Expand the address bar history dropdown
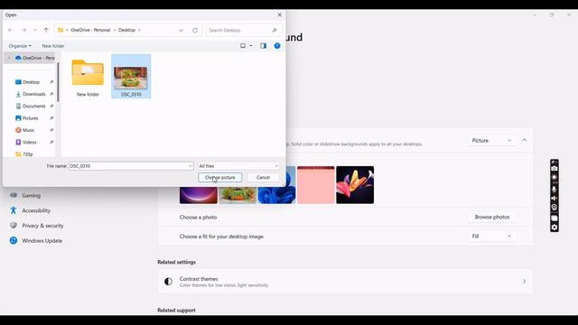Screen dimensions: 578x325 (181, 30)
